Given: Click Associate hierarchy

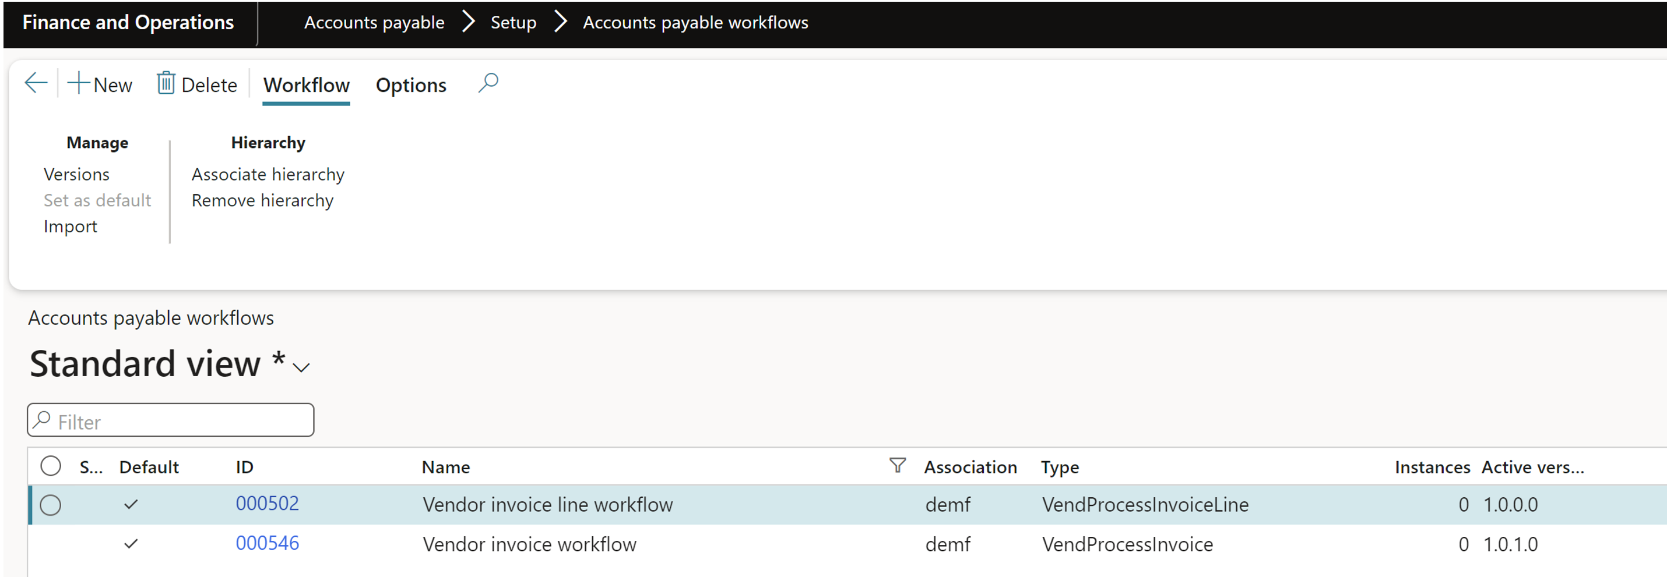Looking at the screenshot, I should tap(268, 175).
